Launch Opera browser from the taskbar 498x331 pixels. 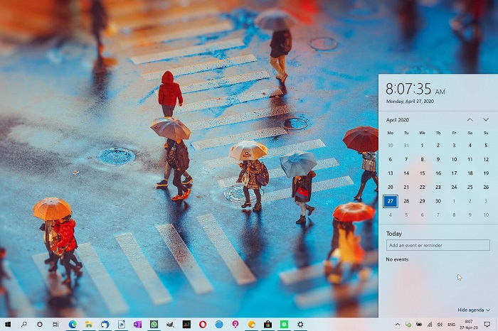(x=203, y=324)
